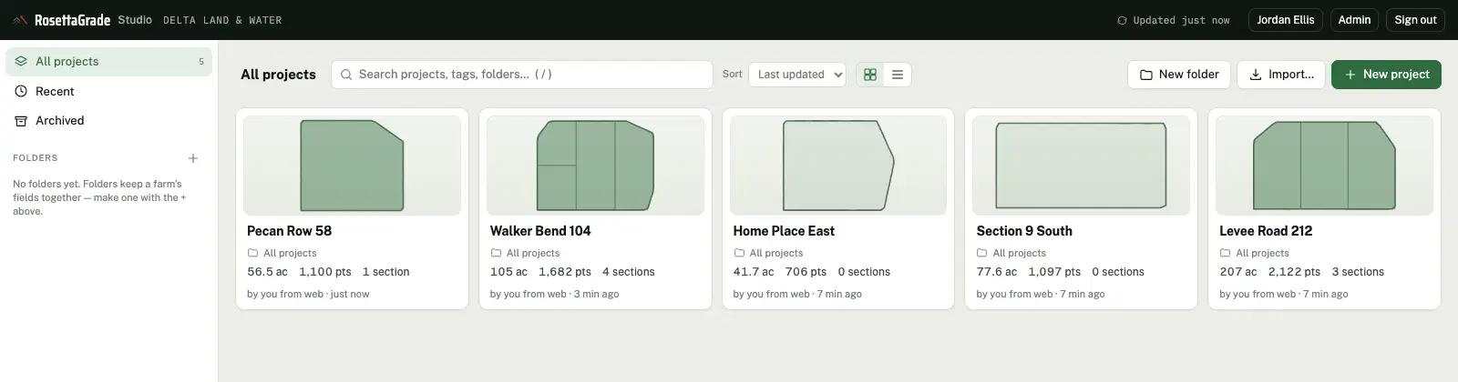This screenshot has width=1458, height=382.
Task: Open the Last updated sort dropdown
Action: (x=797, y=75)
